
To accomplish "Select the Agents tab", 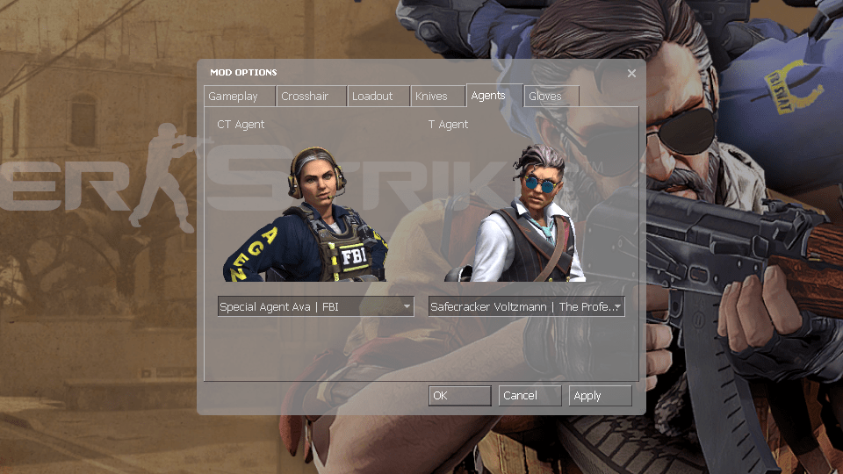I will pyautogui.click(x=488, y=95).
